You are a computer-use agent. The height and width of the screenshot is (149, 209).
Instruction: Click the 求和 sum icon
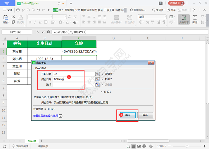pyautogui.click(x=195, y=19)
